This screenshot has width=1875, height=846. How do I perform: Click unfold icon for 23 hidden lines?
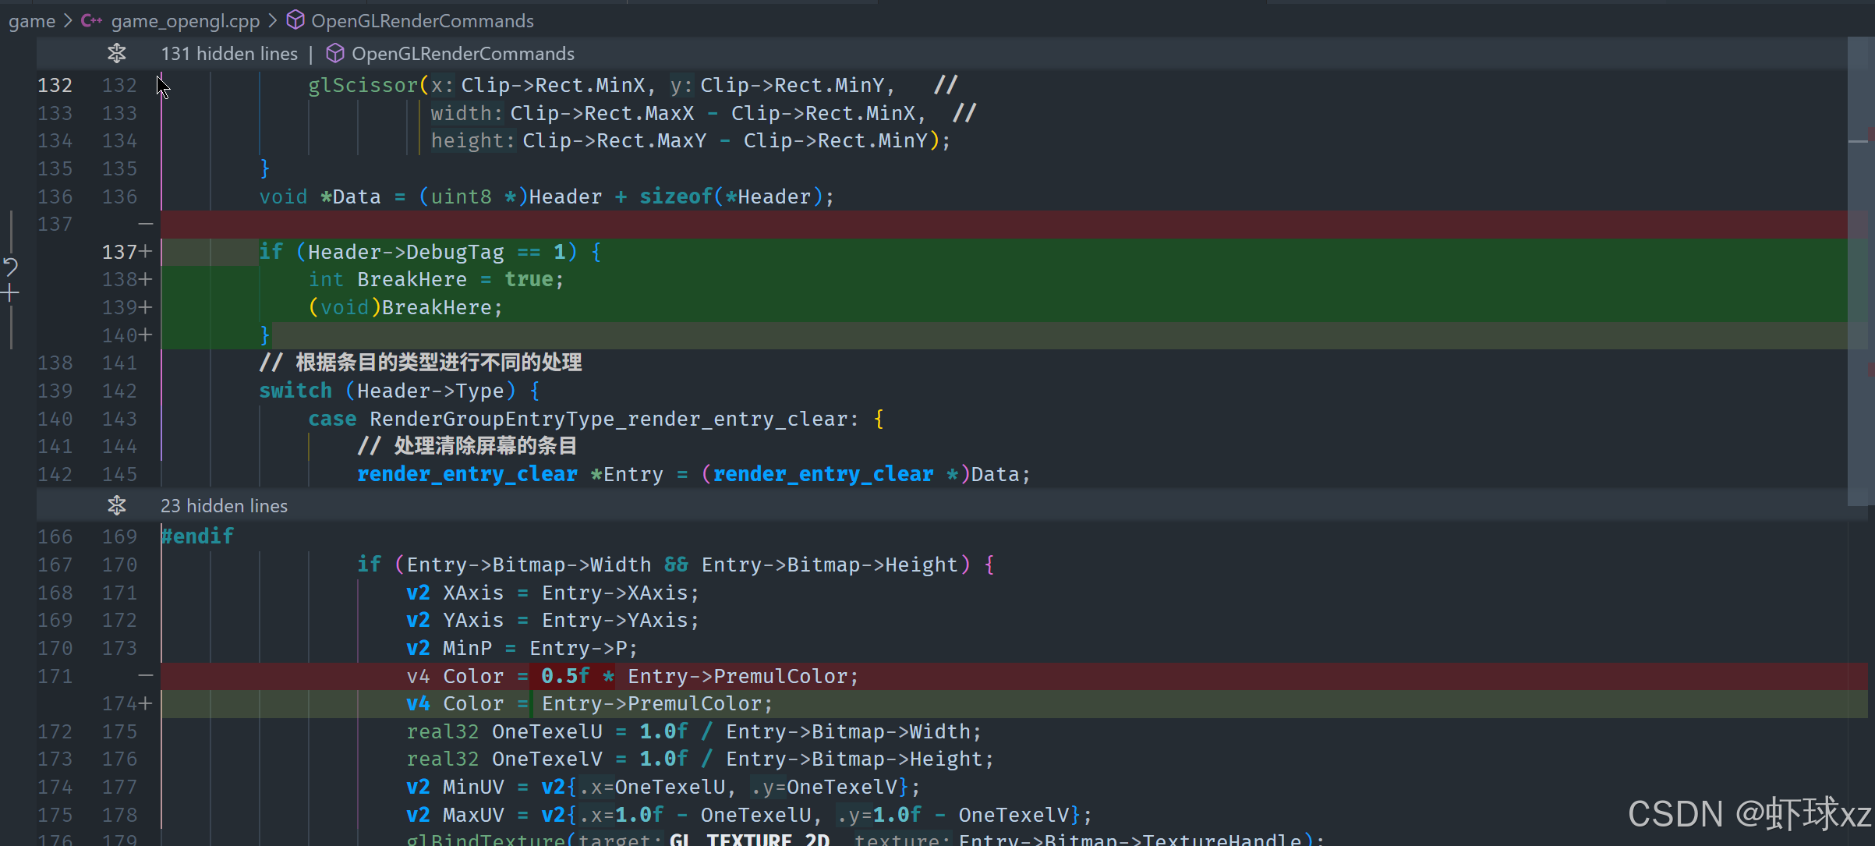tap(117, 505)
